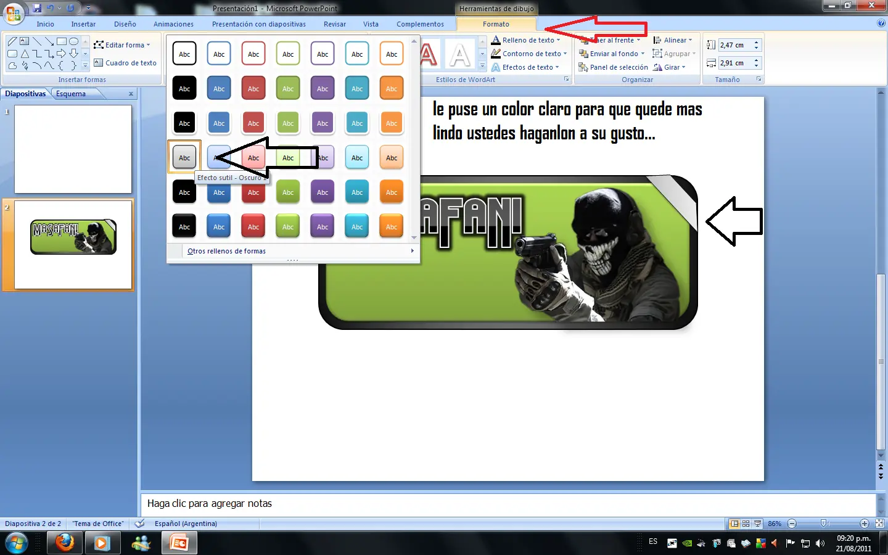This screenshot has width=888, height=555.
Task: Switch to slide sorter view
Action: (746, 524)
